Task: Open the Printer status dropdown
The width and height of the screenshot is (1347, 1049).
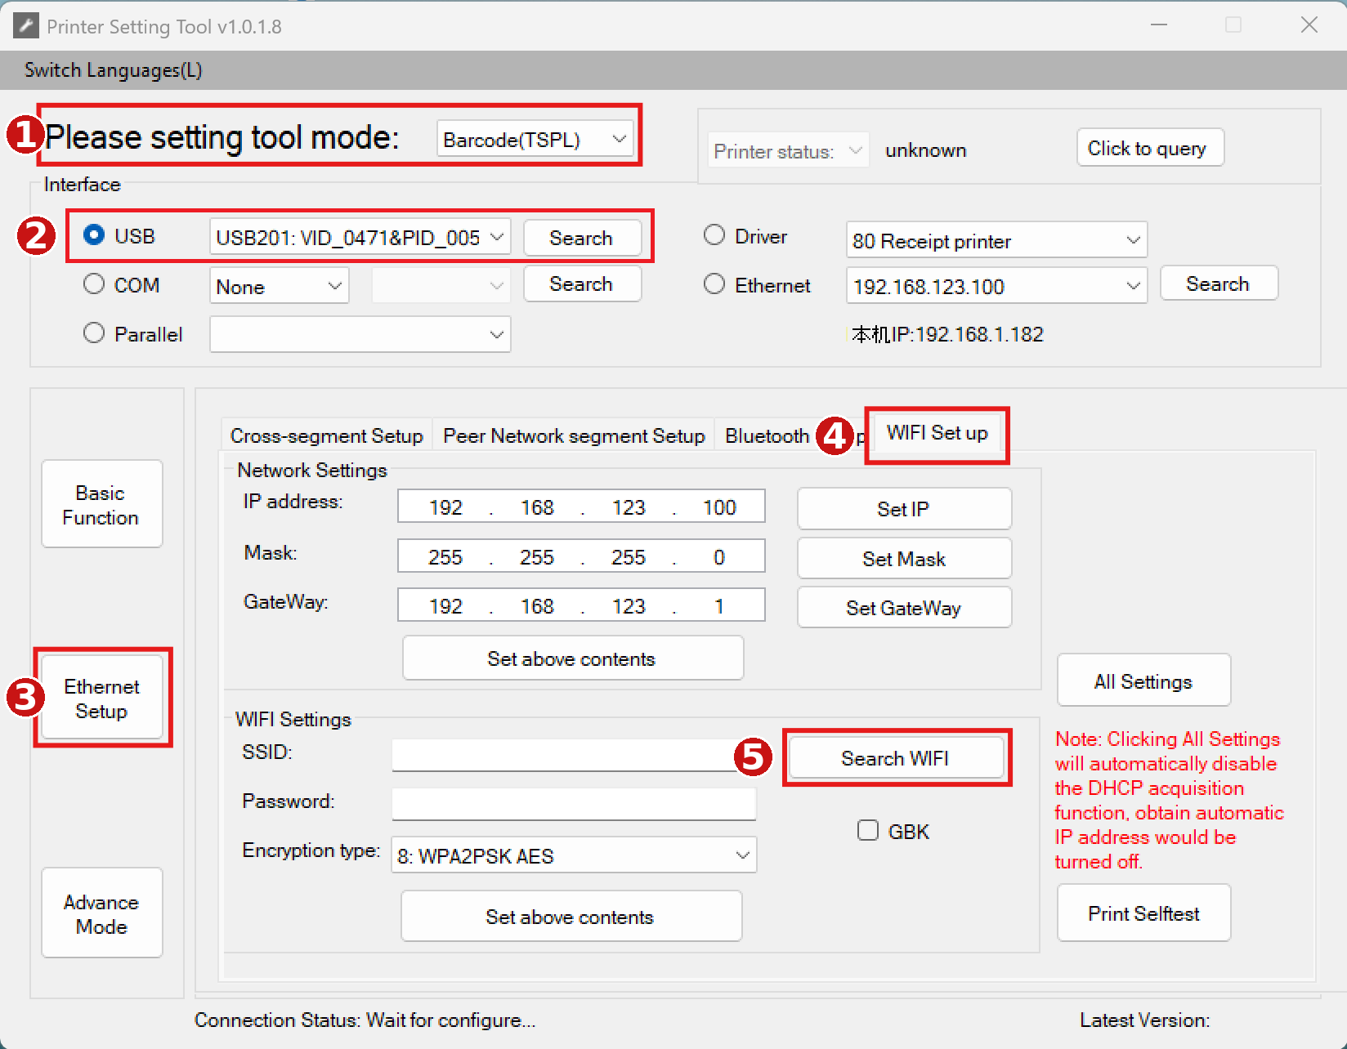Action: (788, 150)
